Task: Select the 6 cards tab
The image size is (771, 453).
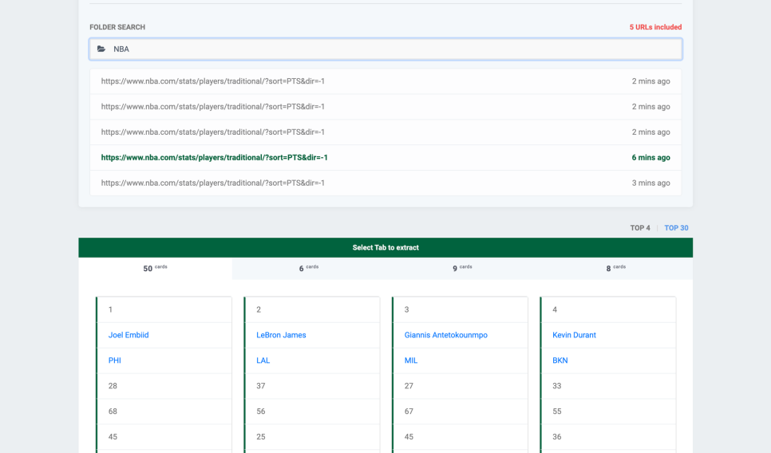Action: click(x=309, y=268)
